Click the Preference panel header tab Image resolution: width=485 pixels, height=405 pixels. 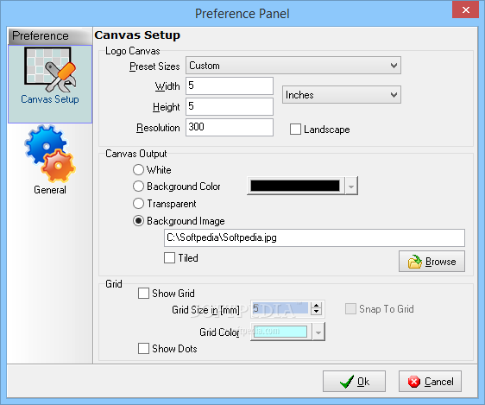[x=50, y=36]
